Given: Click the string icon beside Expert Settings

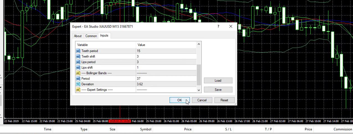Looking at the screenshot, I should click(78, 90).
